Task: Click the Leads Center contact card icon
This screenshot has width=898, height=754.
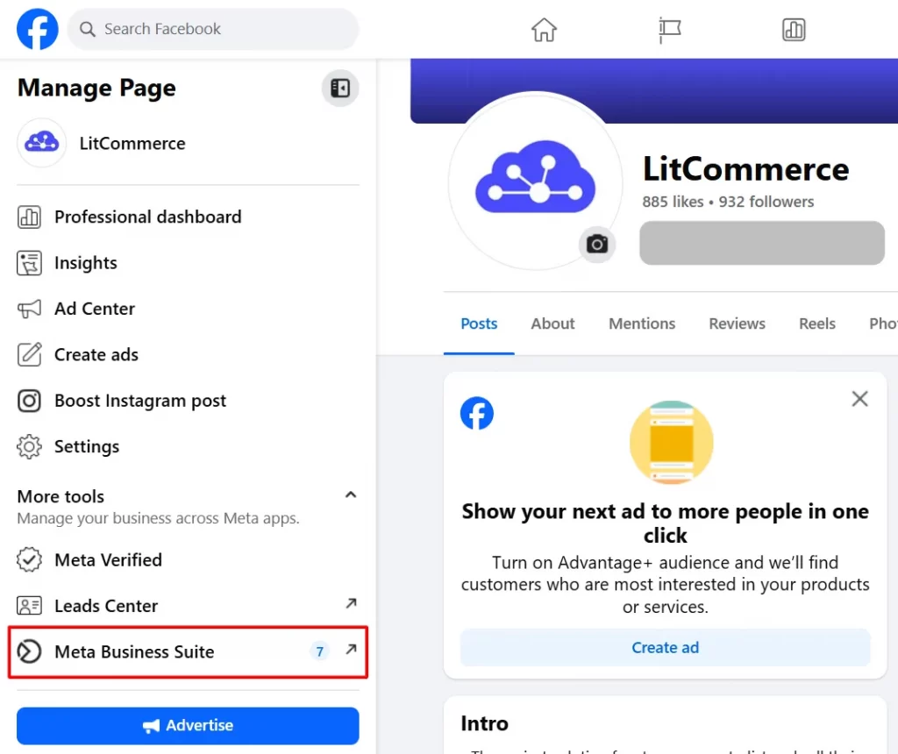Action: [x=29, y=606]
